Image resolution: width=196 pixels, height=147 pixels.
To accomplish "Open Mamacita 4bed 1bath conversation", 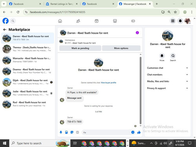I will pyautogui.click(x=27, y=60).
